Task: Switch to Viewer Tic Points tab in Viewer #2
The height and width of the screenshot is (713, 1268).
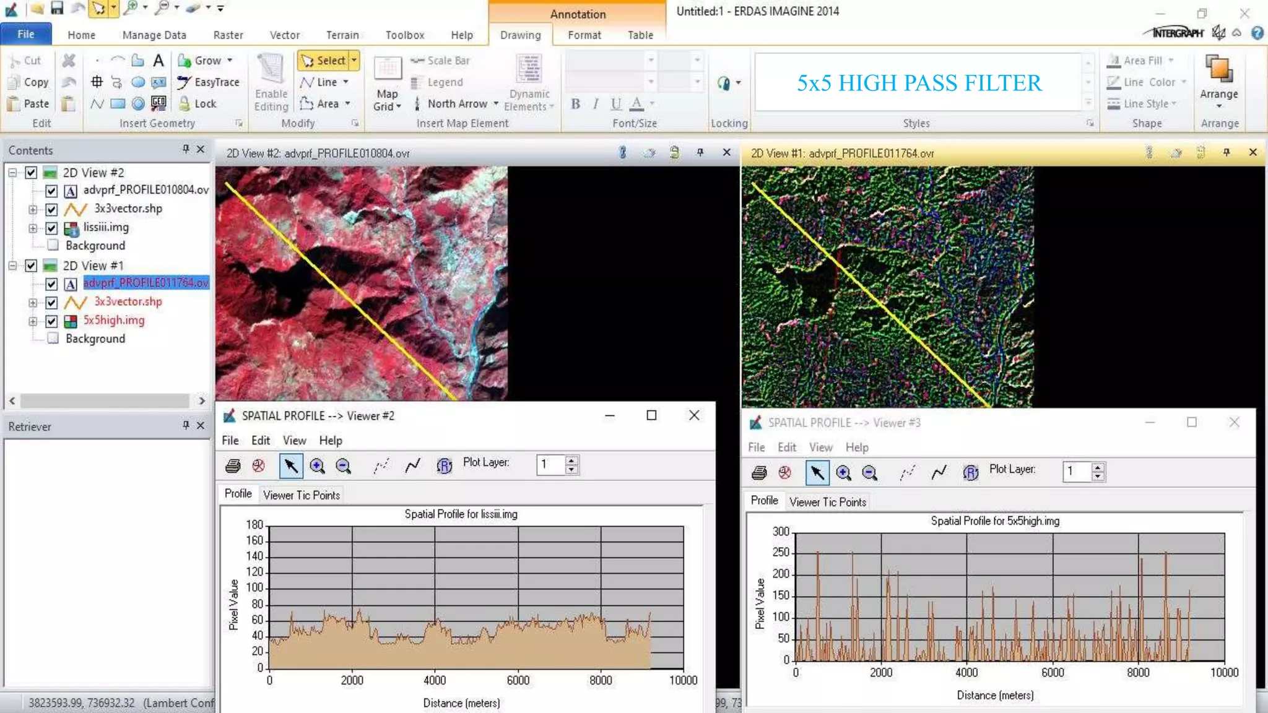Action: 301,495
